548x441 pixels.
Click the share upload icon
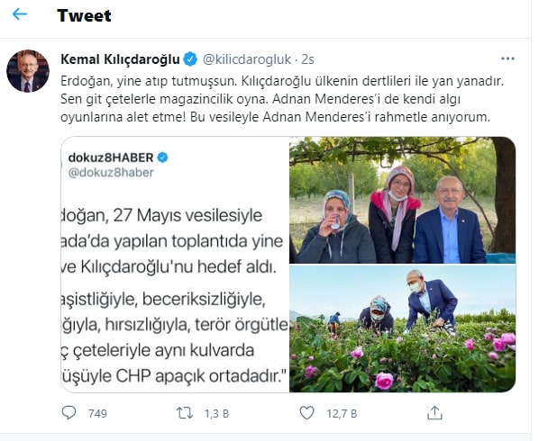tap(434, 413)
